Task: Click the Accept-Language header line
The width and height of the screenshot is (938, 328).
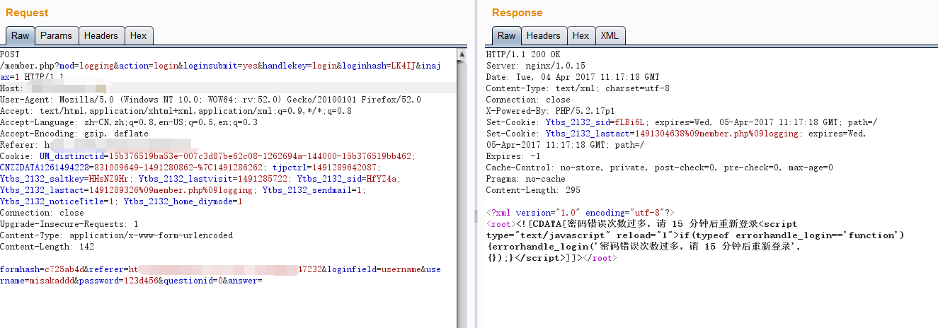Action: [x=129, y=122]
